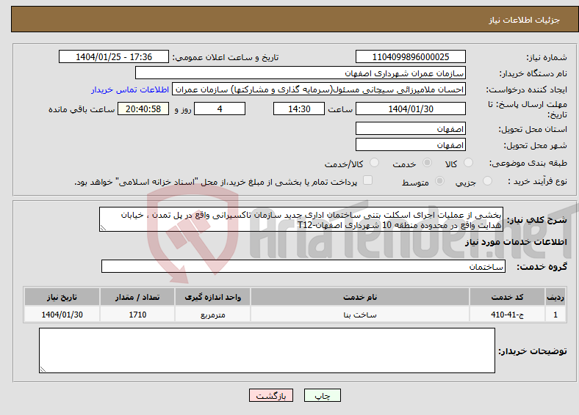Viewport: 579px width, 415px height.
Task: Open the اطلاعات تماس خریدار link
Action: click(x=130, y=89)
